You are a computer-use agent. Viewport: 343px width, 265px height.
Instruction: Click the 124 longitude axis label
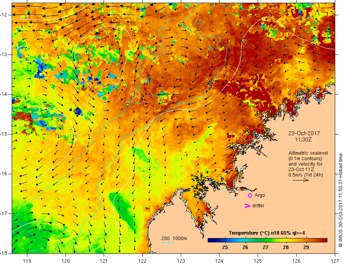[219, 261]
